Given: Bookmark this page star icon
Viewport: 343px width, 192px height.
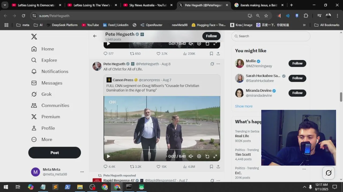Looking at the screenshot, I should tap(266, 16).
